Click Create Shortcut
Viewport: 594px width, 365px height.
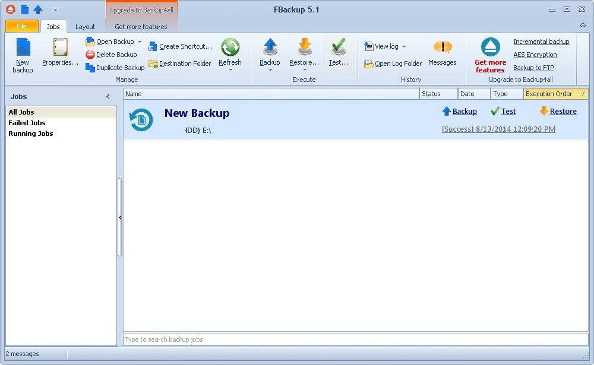[x=181, y=46]
